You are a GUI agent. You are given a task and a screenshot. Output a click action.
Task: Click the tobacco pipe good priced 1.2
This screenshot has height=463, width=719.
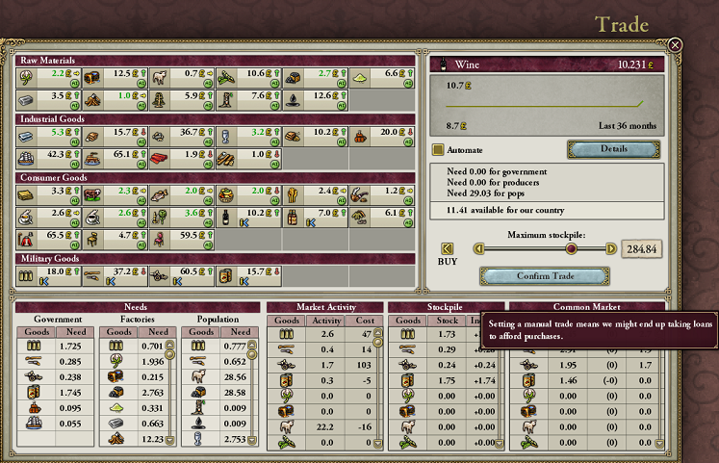[357, 193]
